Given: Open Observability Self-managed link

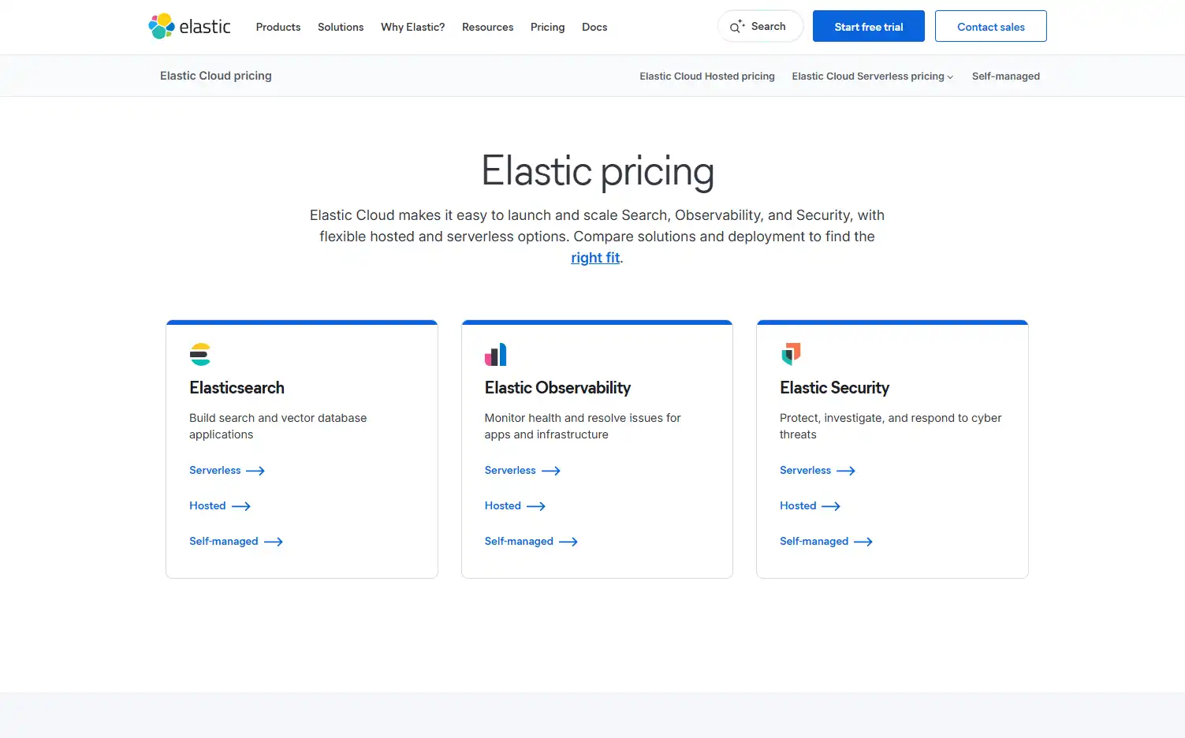Looking at the screenshot, I should pos(531,542).
